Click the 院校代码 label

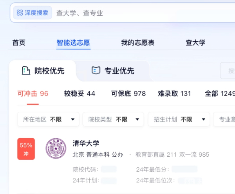(x=85, y=169)
